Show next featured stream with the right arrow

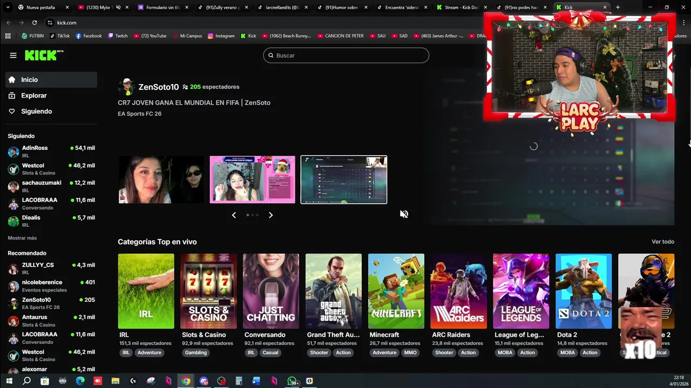270,215
